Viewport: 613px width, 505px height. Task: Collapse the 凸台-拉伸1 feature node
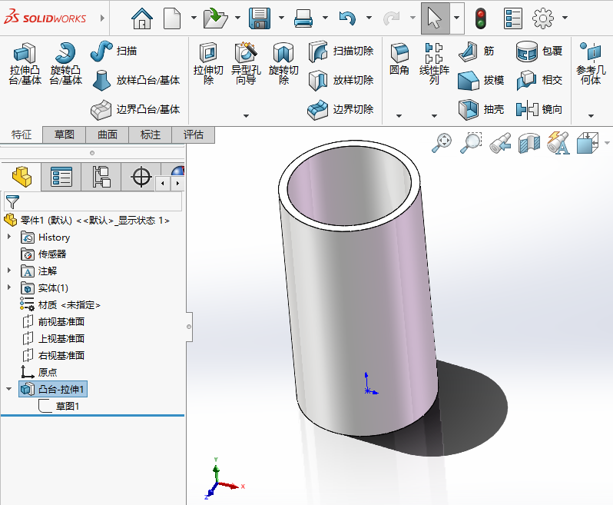click(x=9, y=389)
